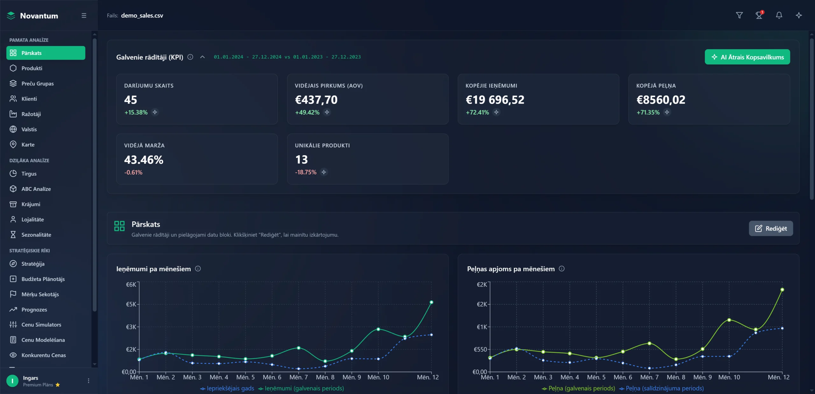
Task: Open Produkti in the sidebar
Action: [x=32, y=68]
